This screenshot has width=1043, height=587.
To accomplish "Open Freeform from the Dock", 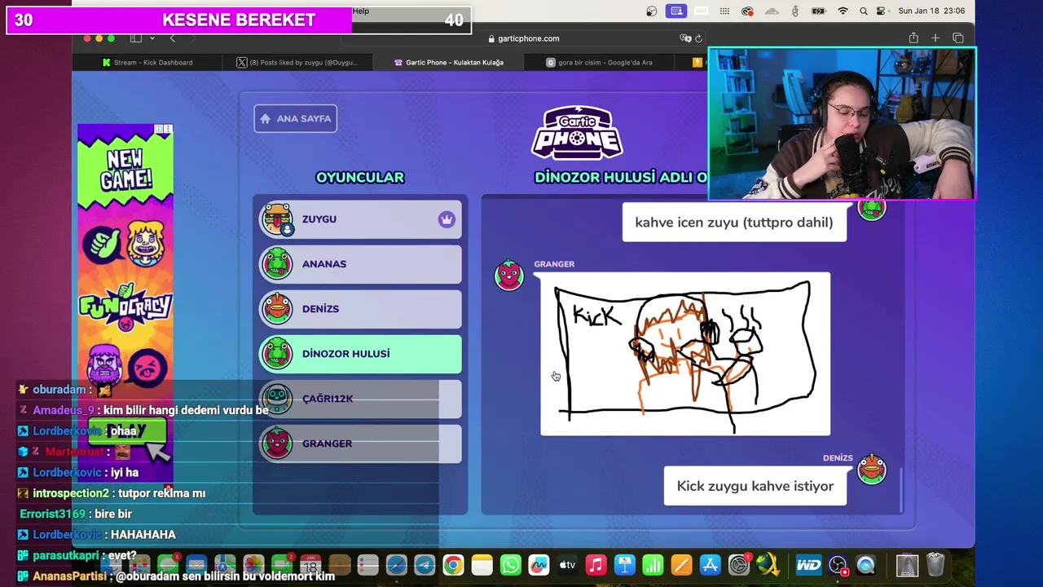I will pyautogui.click(x=539, y=565).
